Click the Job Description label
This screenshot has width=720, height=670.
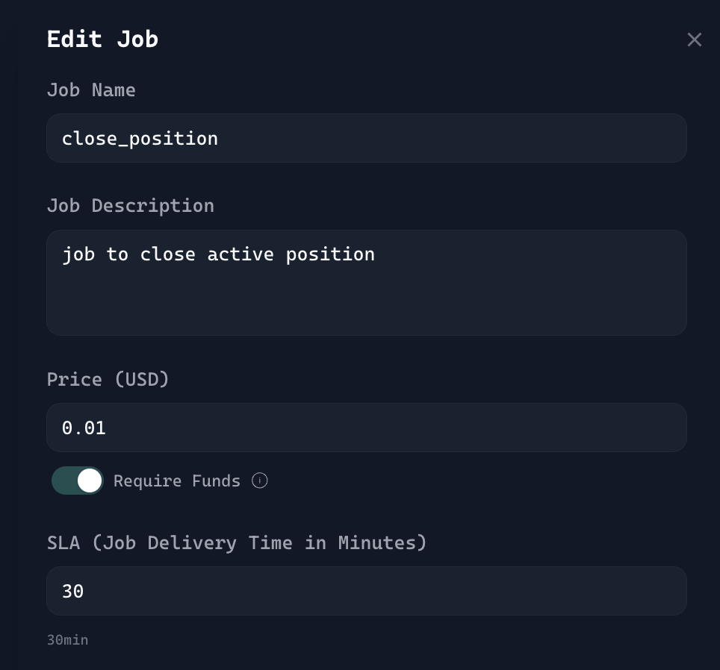130,206
